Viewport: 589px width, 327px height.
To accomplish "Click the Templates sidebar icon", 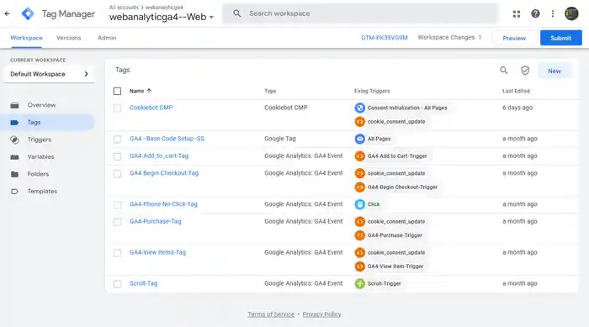I will [x=14, y=192].
